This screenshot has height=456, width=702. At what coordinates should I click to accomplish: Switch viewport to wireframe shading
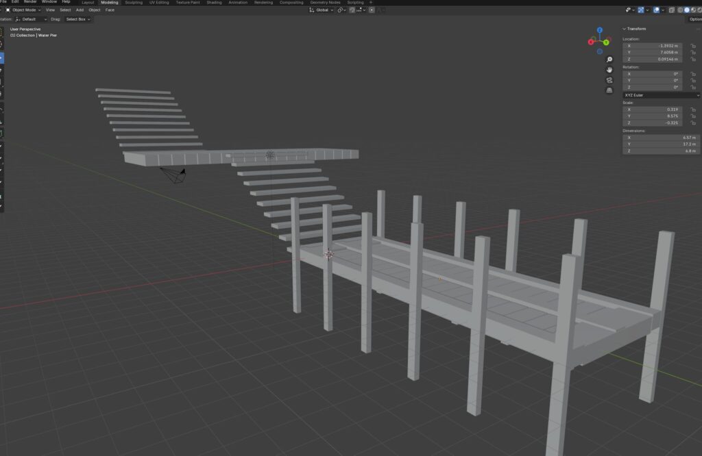pyautogui.click(x=680, y=10)
